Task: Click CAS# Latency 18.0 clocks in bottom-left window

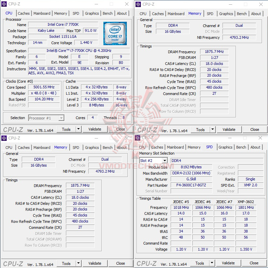Action: (80, 197)
